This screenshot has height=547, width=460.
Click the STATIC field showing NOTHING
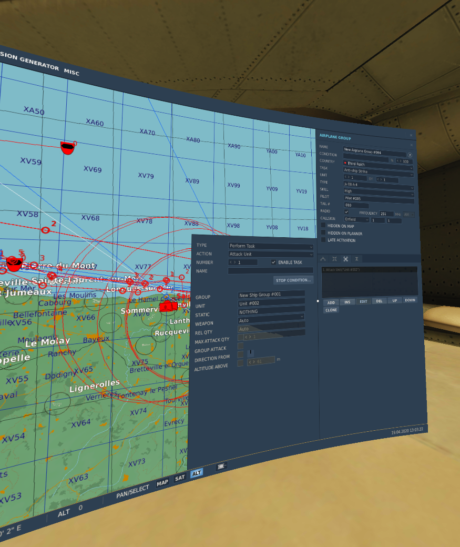271,311
